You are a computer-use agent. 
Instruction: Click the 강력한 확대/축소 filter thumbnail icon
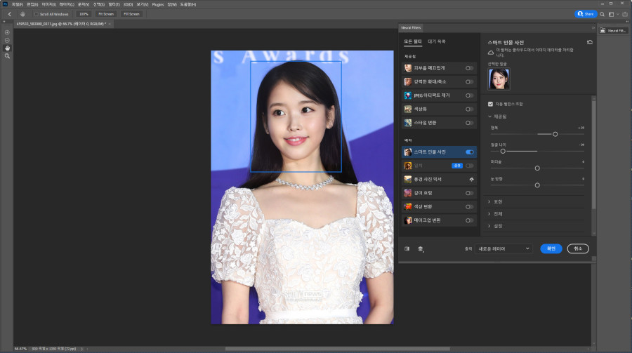(x=408, y=82)
